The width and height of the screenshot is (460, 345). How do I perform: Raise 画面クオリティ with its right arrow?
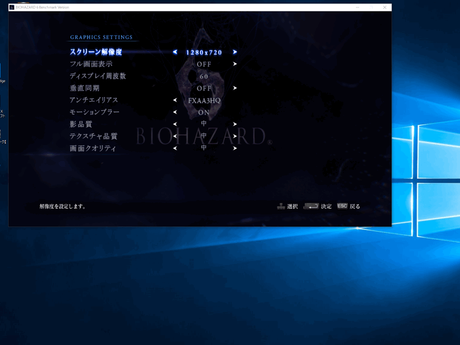tap(235, 148)
